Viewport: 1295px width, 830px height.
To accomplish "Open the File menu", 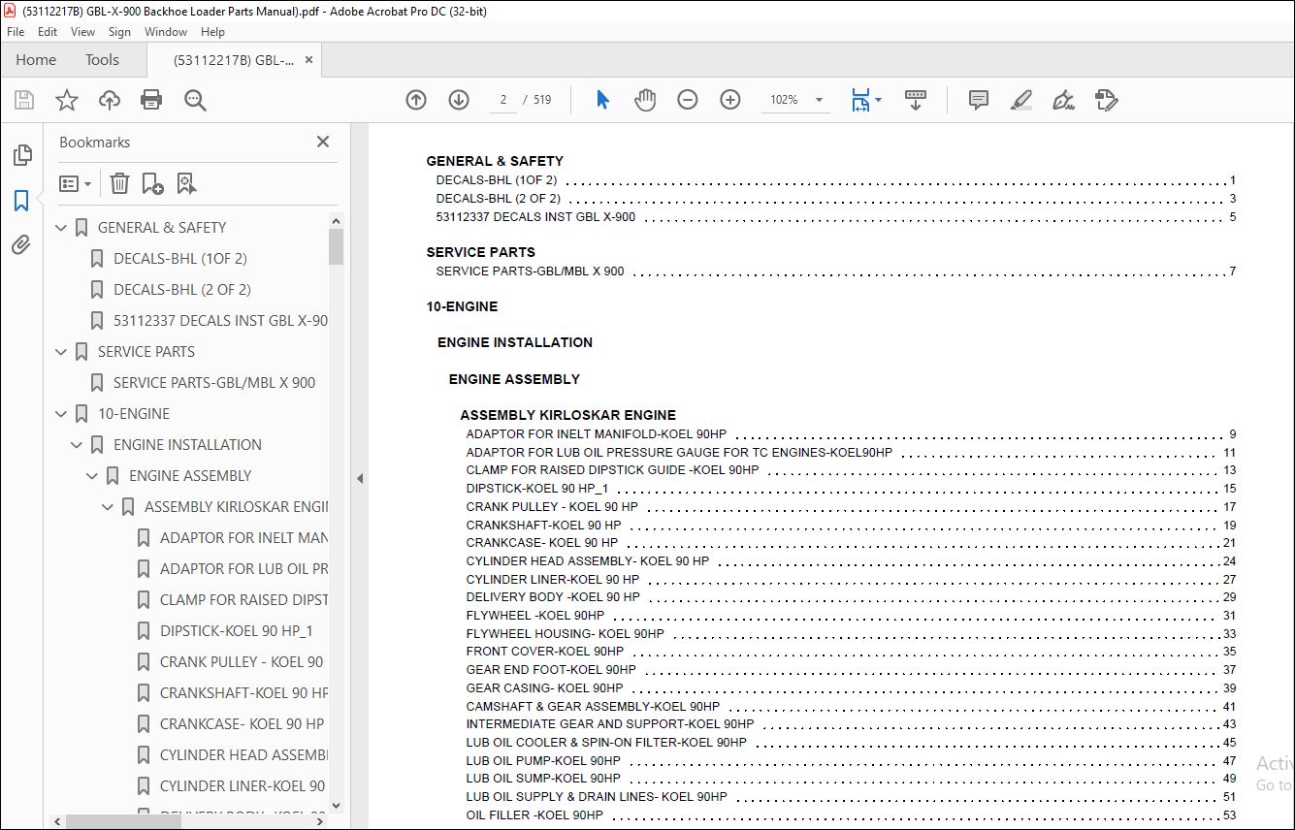I will (x=16, y=32).
